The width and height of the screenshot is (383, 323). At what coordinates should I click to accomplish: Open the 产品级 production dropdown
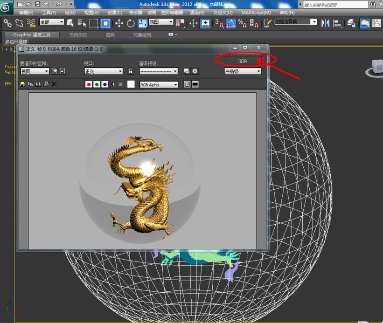tap(243, 71)
